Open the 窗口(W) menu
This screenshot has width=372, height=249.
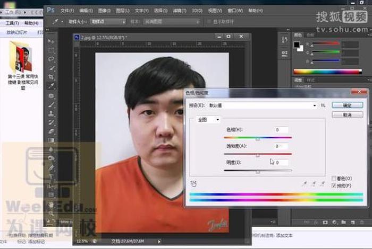pyautogui.click(x=235, y=11)
